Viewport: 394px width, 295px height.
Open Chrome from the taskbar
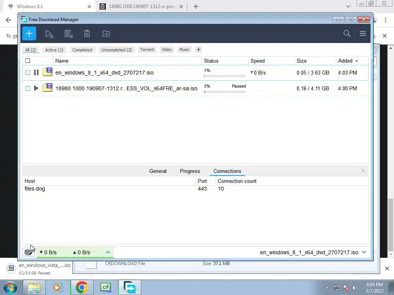(82, 287)
